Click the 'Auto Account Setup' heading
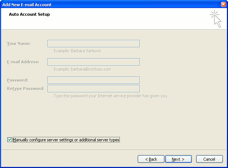Screen dimensions: 228x168 29,14
